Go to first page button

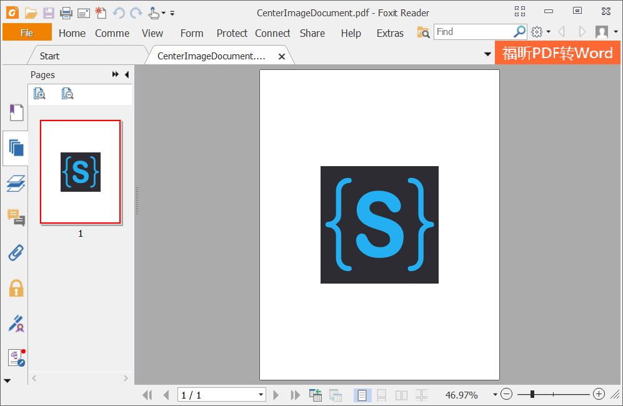click(147, 395)
